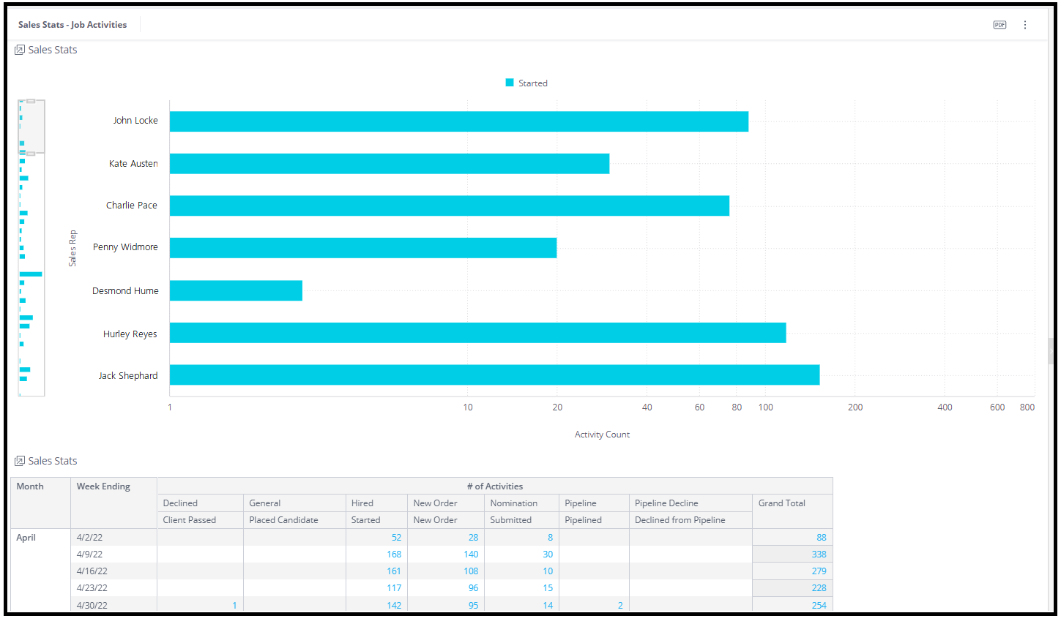Open the 168 Started value for 4/9/22

[x=394, y=555]
